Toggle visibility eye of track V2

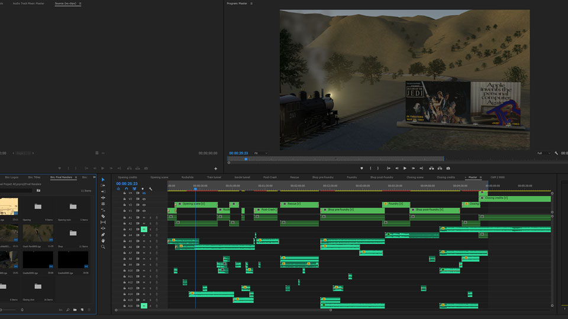coord(144,205)
